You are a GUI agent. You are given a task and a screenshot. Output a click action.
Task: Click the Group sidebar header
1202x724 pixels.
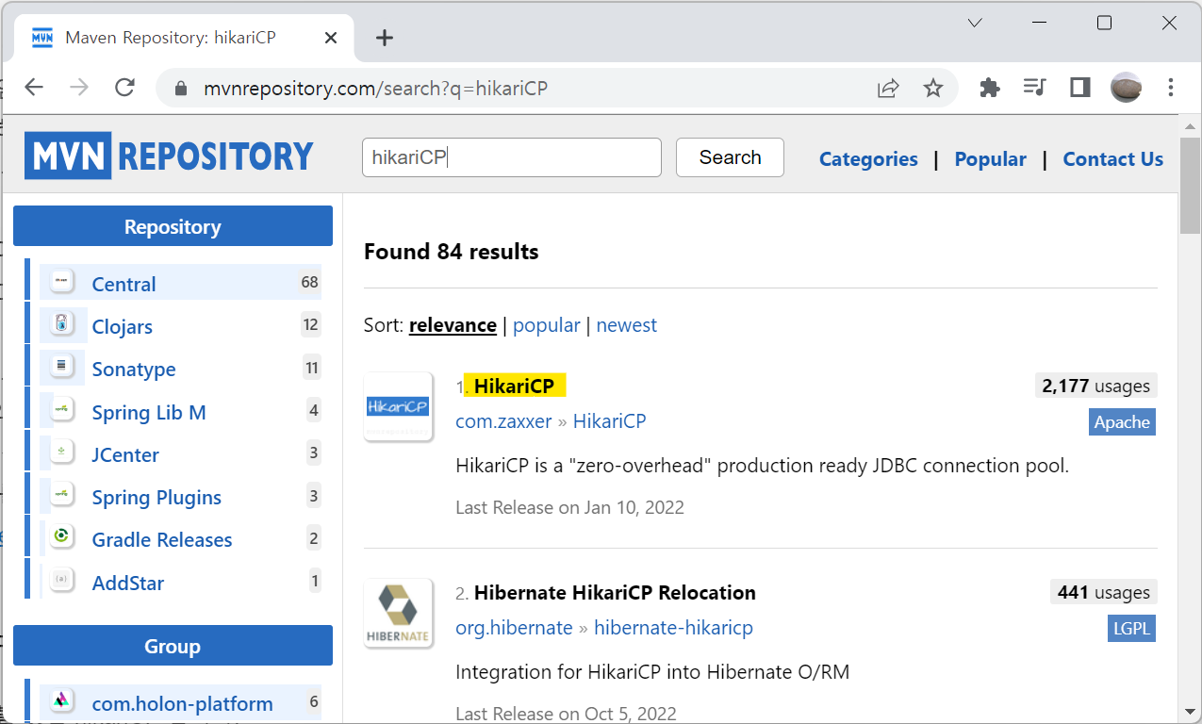click(x=173, y=646)
